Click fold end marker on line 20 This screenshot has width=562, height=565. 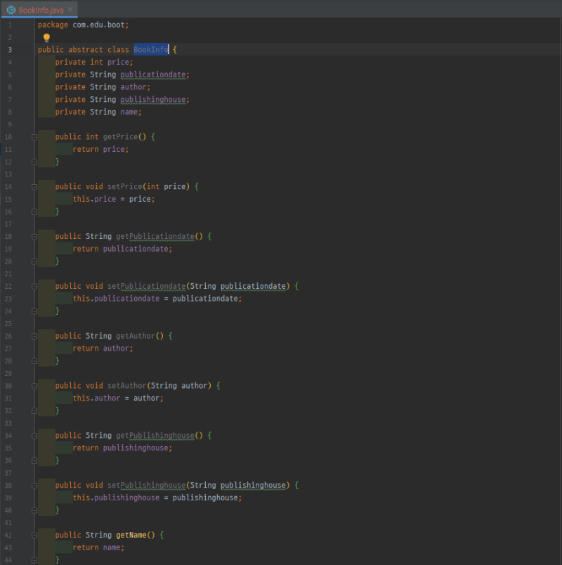(34, 261)
